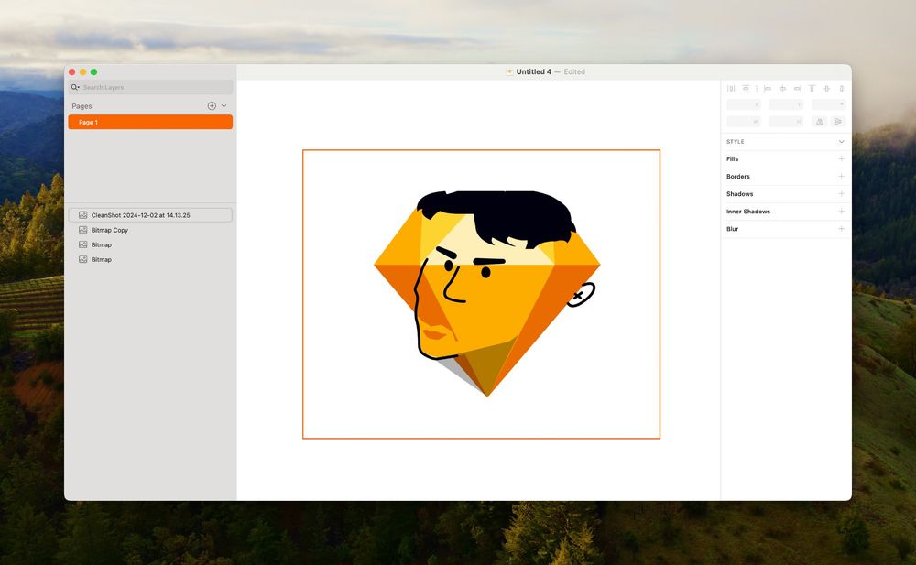Click the Edited status in title bar
Image resolution: width=916 pixels, height=565 pixels.
pyautogui.click(x=574, y=71)
